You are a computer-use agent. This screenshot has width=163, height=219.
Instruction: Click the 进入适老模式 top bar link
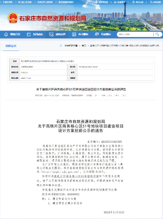(x=120, y=2)
